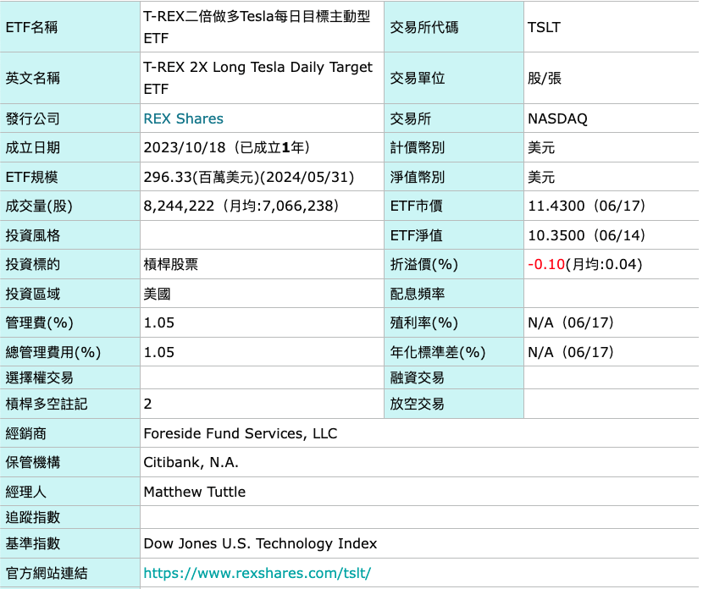Visit the official website link rexshares.com/tslt

256,574
